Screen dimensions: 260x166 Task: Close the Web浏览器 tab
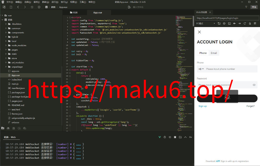coord(210,12)
